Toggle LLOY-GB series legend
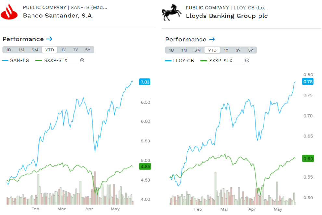The image size is (322, 215). point(179,61)
